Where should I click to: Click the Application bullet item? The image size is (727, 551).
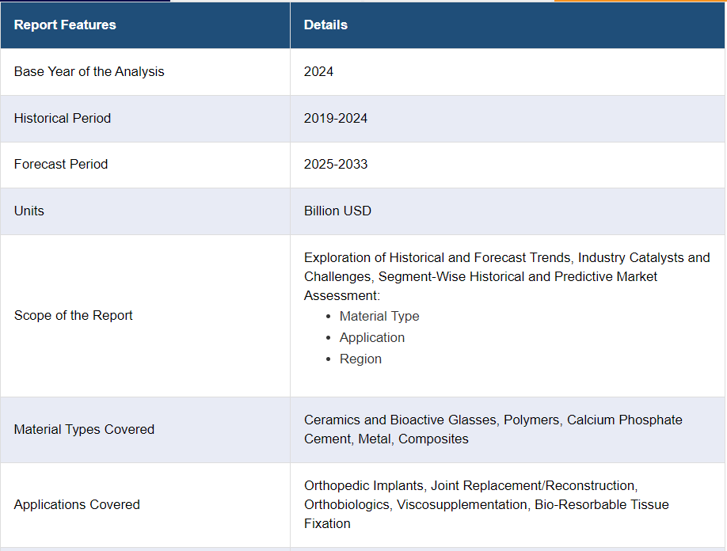pos(371,337)
